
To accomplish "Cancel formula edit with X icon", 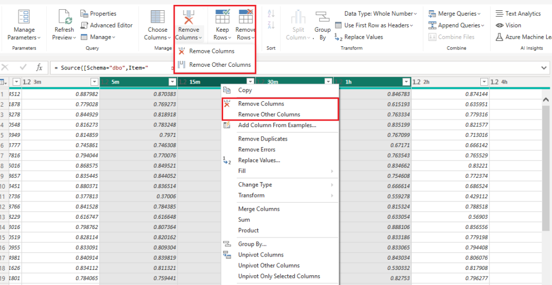I will [5, 67].
